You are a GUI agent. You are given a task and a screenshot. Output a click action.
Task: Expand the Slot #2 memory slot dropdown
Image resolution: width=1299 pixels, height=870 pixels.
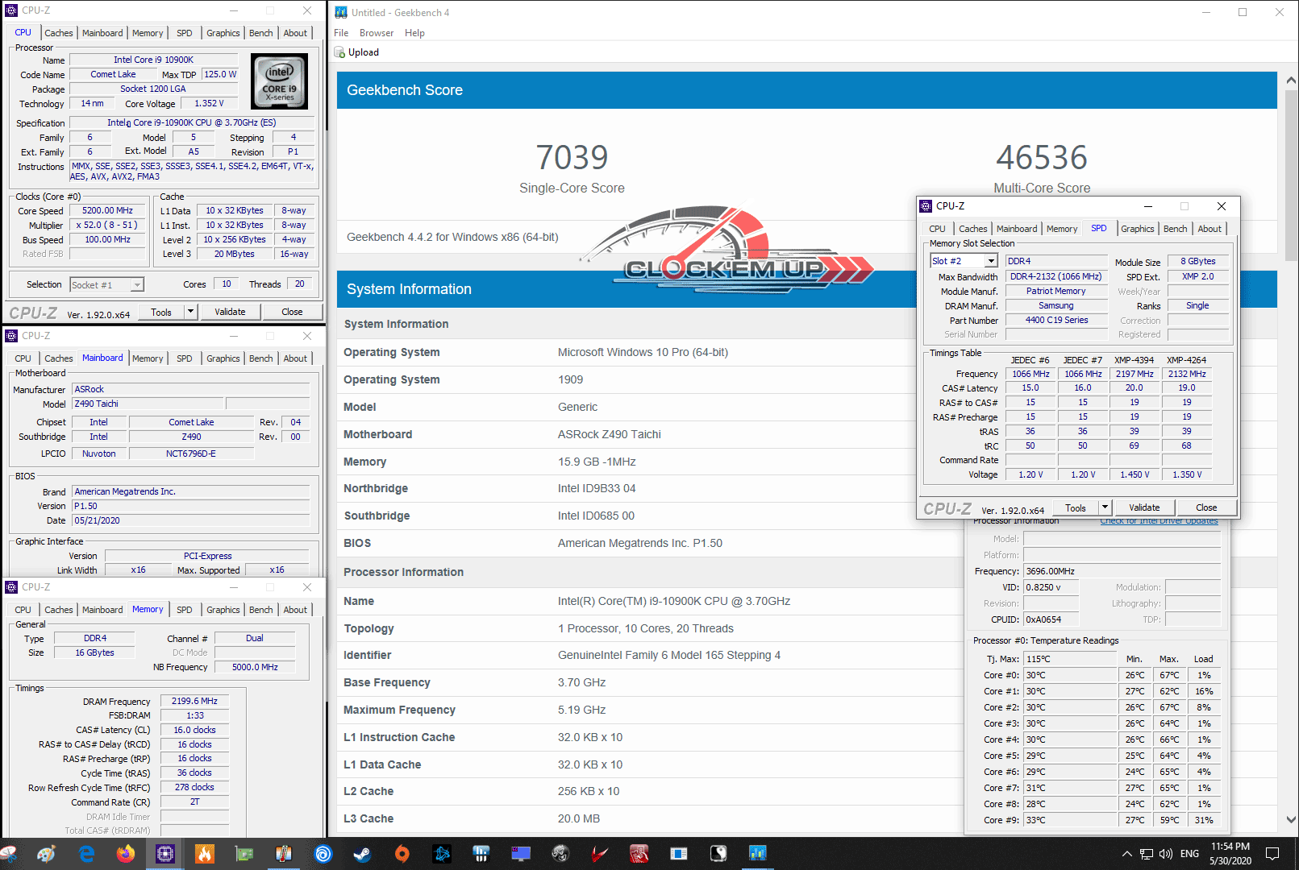pos(991,261)
